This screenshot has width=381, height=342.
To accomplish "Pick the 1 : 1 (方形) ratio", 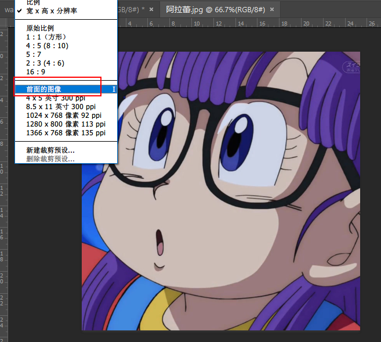I will click(46, 37).
